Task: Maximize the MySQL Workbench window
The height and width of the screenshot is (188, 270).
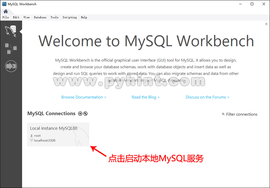Action: pos(252,4)
